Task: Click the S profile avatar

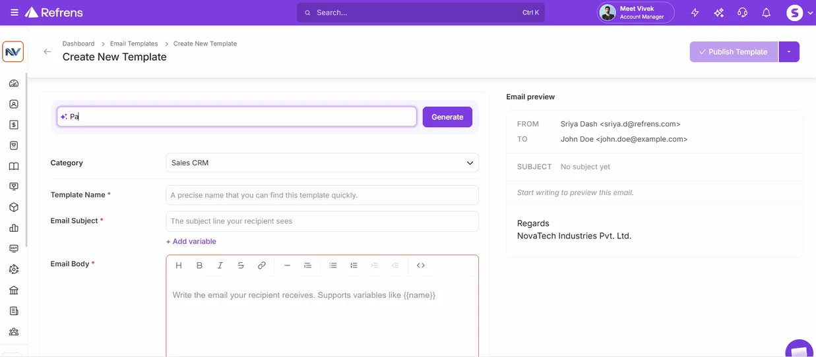Action: [795, 13]
